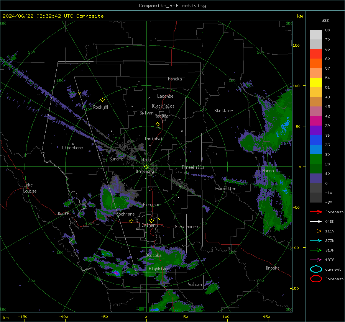Click the cyan 27ZW arrow in legend

[x=316, y=241]
